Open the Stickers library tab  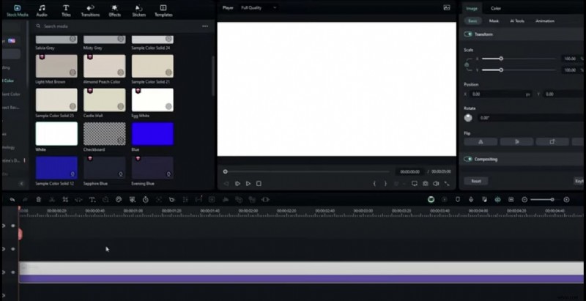[138, 10]
